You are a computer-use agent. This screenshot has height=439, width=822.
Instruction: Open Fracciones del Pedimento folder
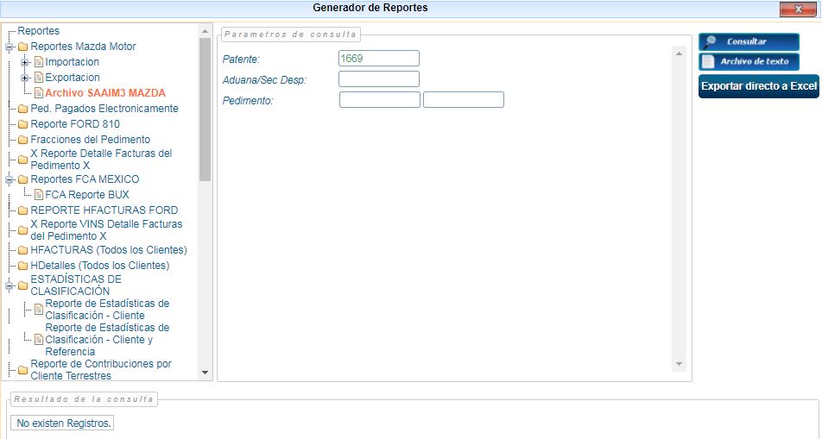click(90, 140)
